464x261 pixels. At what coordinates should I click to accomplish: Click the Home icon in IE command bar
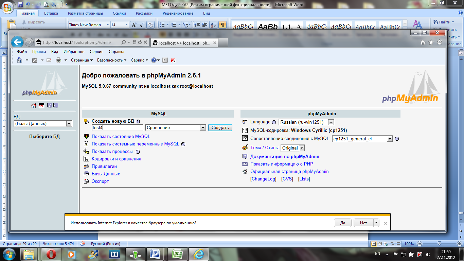tap(20, 60)
